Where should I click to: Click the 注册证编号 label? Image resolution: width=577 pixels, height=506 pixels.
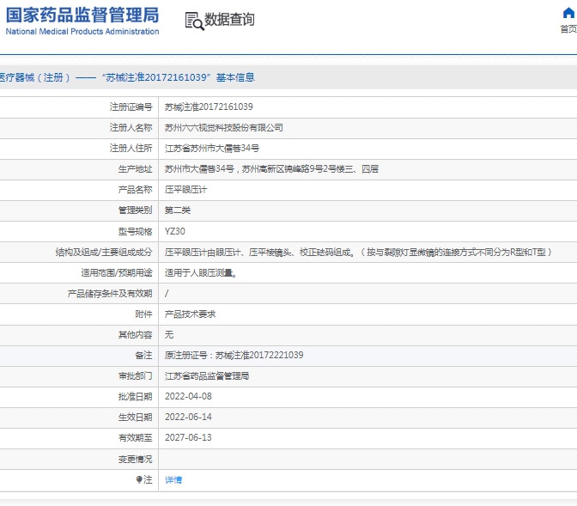point(131,107)
